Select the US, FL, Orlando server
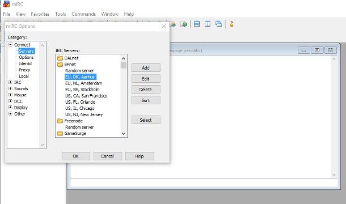The width and height of the screenshot is (346, 204). (x=80, y=102)
